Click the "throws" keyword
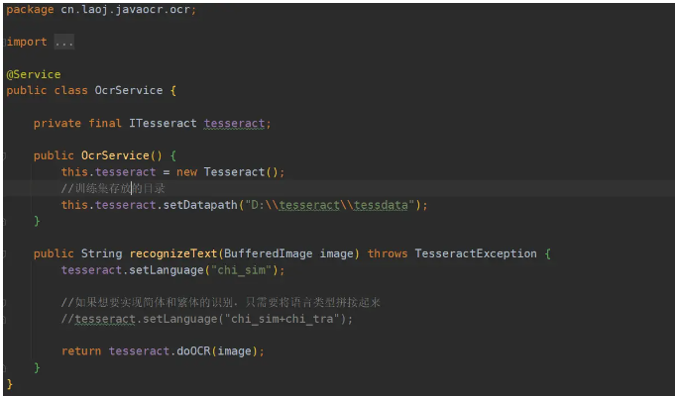The height and width of the screenshot is (396, 675). pos(388,253)
